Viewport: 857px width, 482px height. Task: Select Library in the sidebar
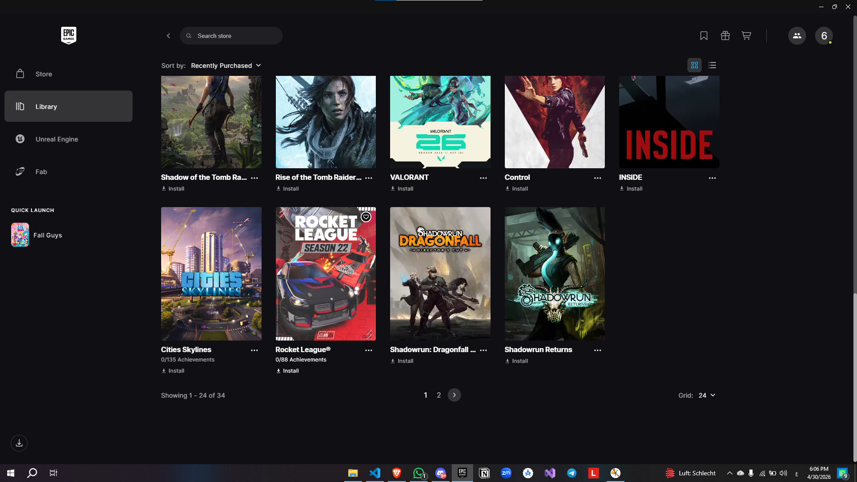[68, 106]
